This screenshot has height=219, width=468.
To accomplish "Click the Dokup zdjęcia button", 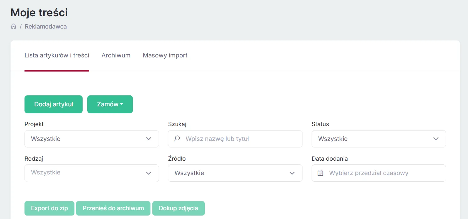I will click(x=178, y=208).
